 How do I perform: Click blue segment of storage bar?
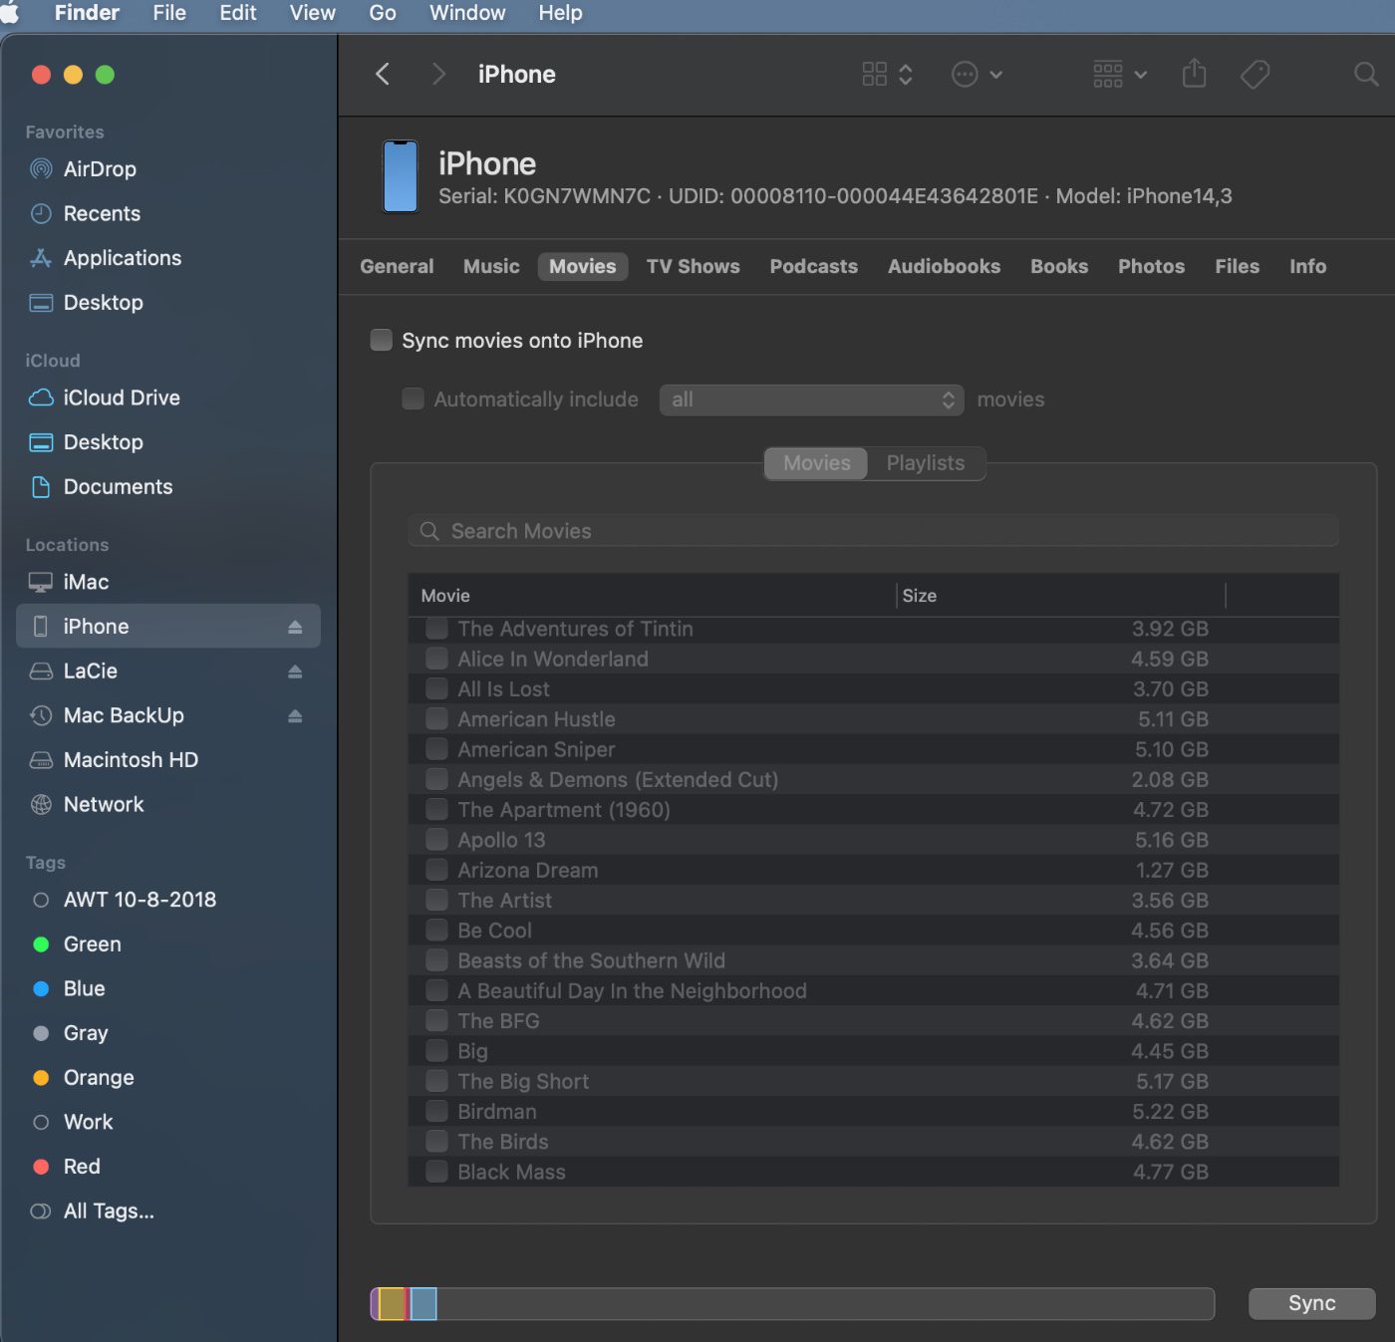[x=423, y=1303]
